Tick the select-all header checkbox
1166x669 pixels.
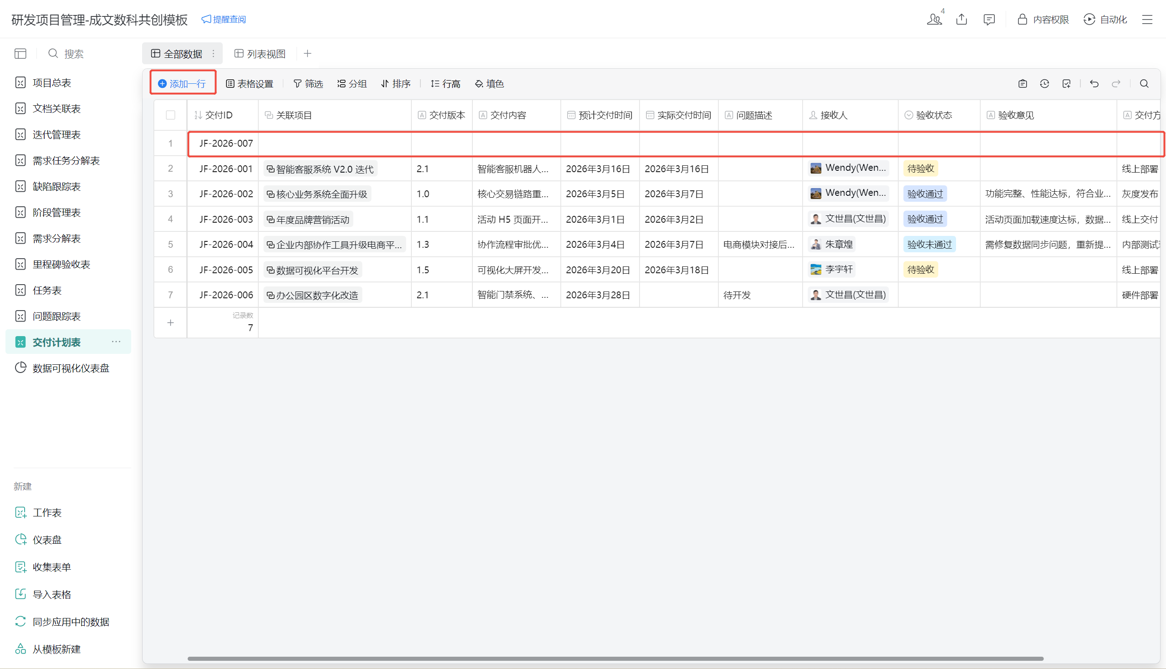click(x=170, y=115)
